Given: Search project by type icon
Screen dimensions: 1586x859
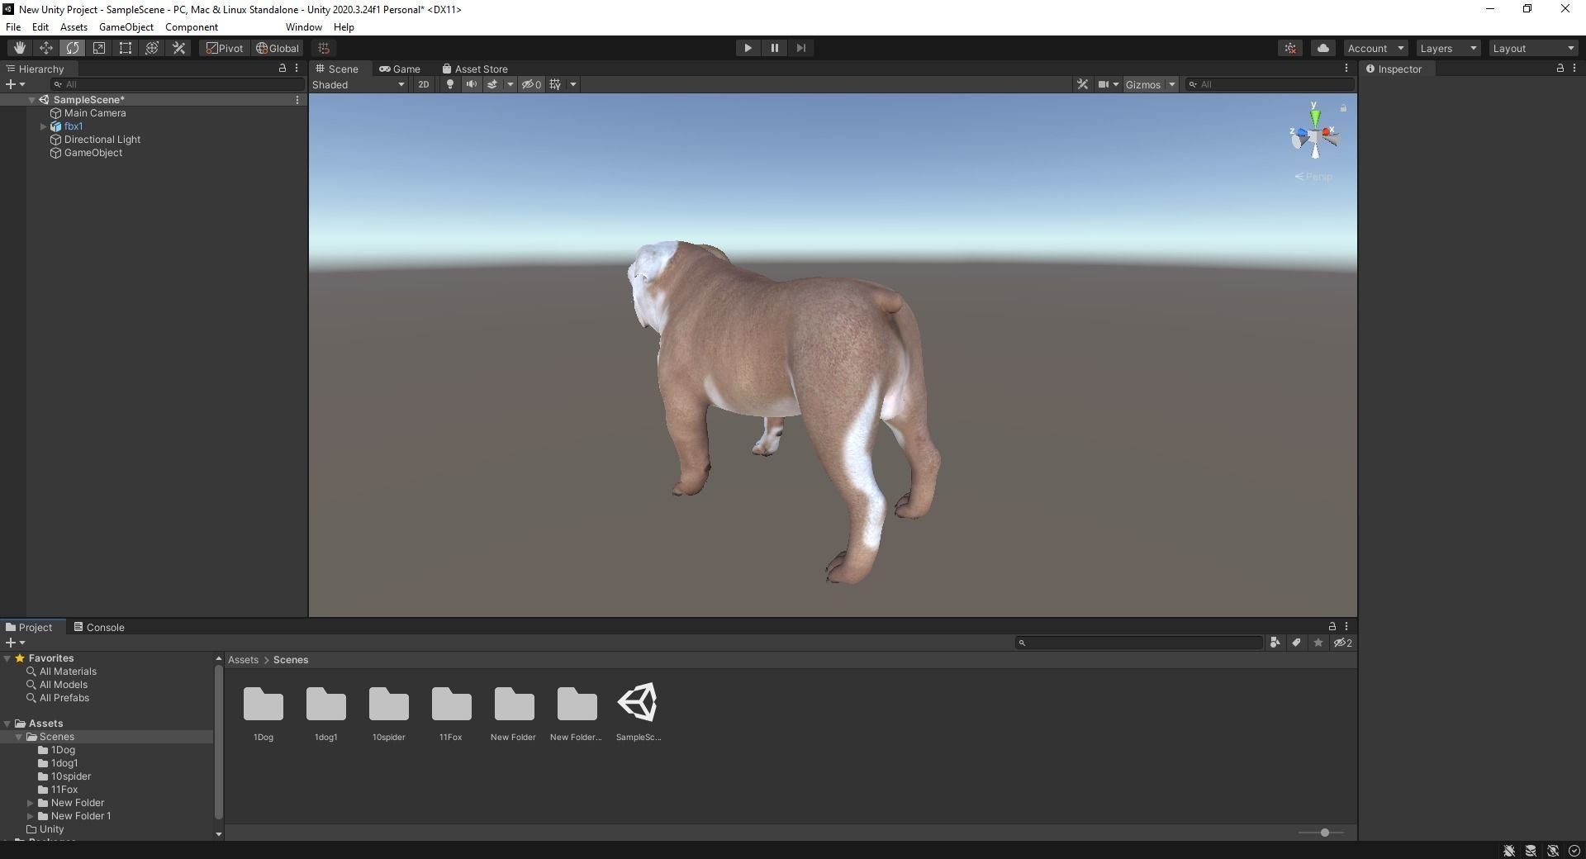Looking at the screenshot, I should (x=1275, y=643).
